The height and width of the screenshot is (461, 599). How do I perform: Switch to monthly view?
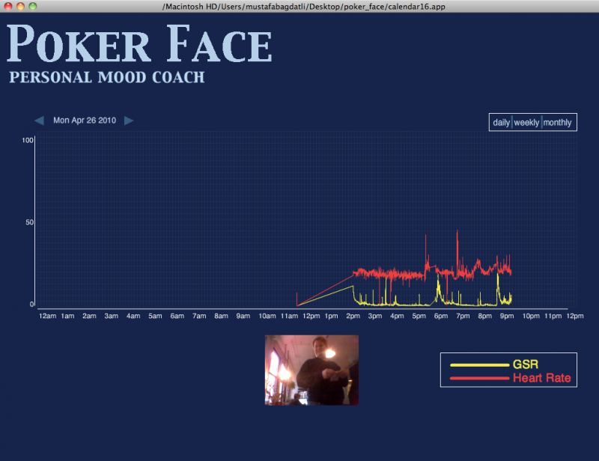[557, 123]
